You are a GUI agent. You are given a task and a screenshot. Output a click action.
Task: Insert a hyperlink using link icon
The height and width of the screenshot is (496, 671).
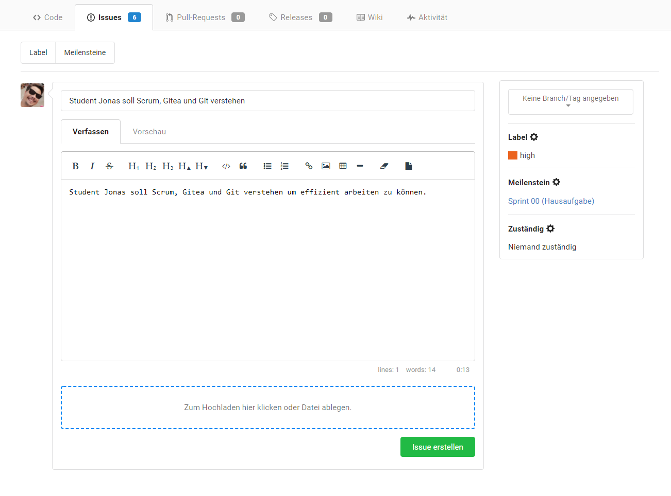(309, 166)
